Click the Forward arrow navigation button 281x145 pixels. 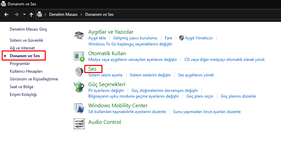coord(16,14)
